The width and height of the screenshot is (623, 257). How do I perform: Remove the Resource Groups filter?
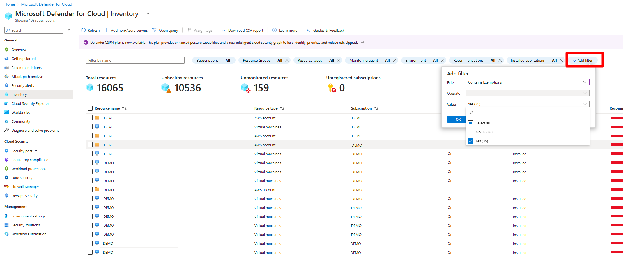tap(287, 60)
